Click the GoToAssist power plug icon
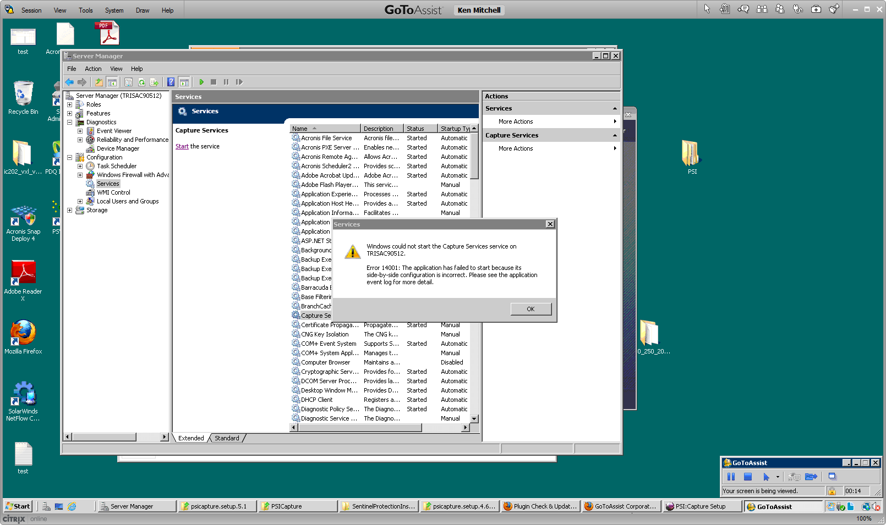The image size is (886, 525). coord(798,9)
